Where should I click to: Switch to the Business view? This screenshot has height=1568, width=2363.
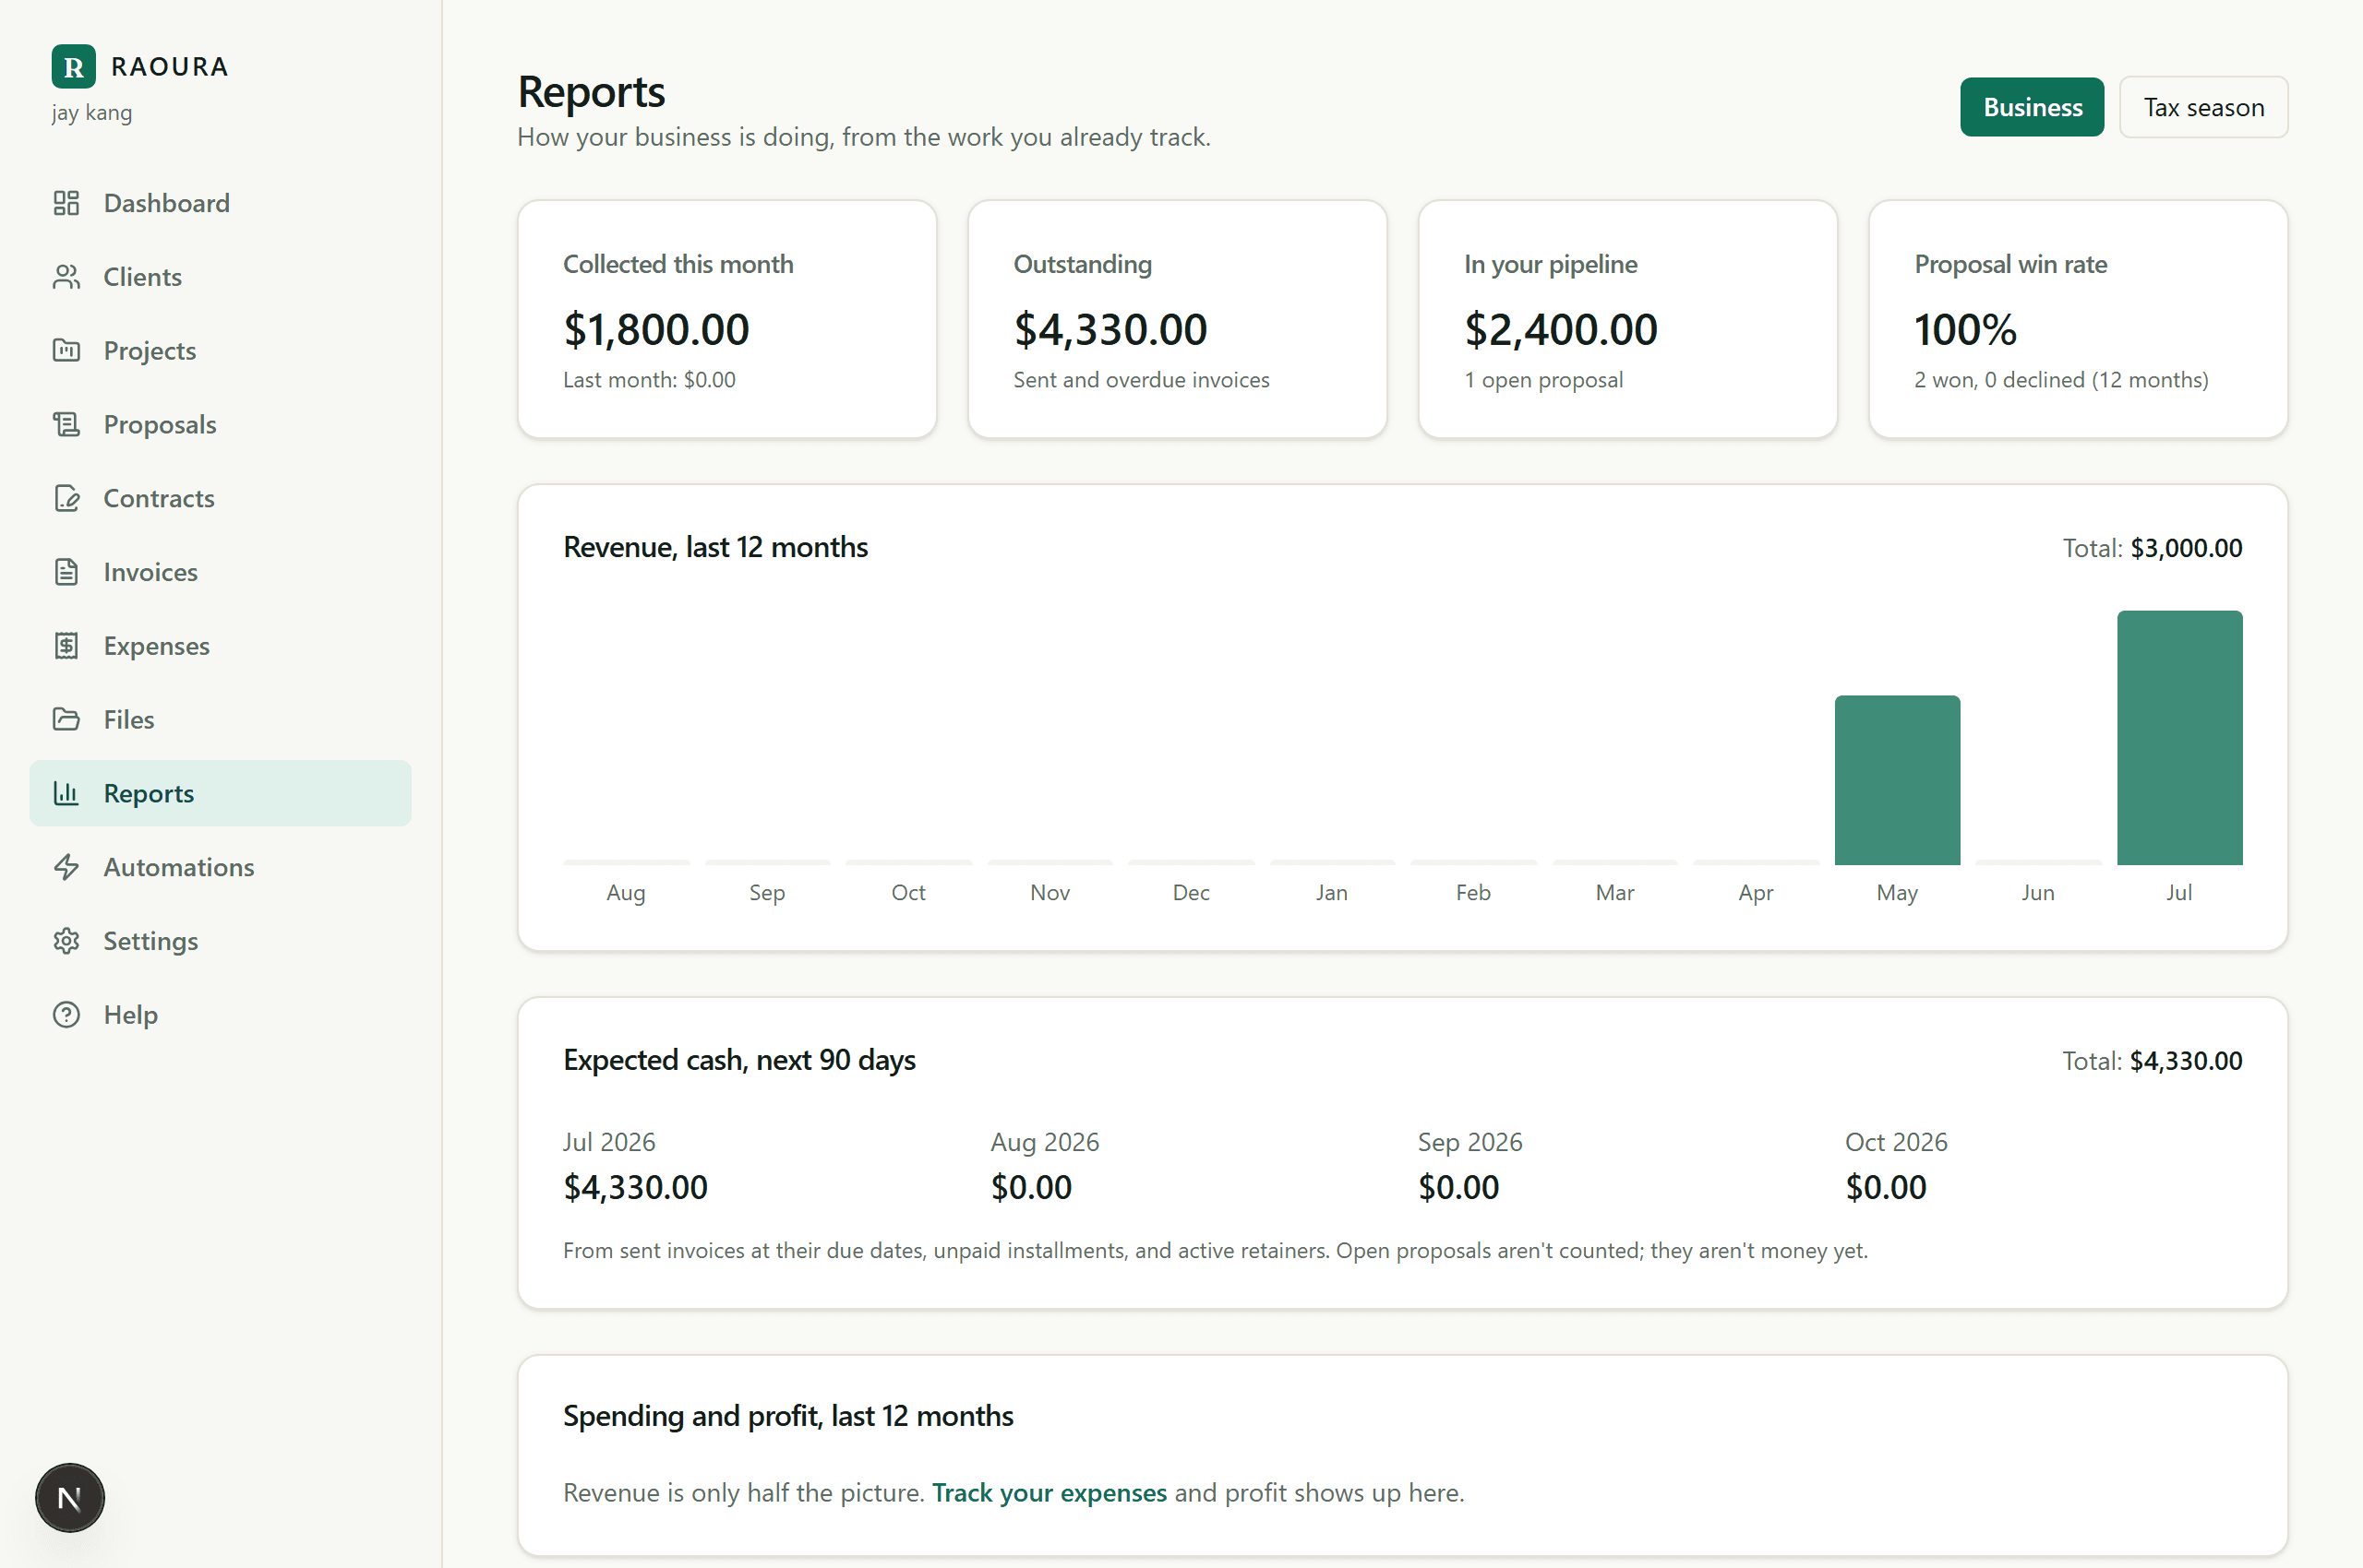pos(2032,107)
